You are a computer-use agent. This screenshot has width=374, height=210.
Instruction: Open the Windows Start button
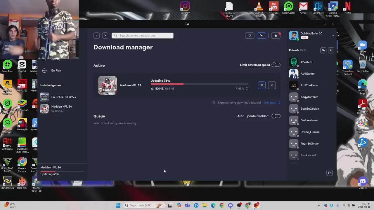pyautogui.click(x=118, y=205)
